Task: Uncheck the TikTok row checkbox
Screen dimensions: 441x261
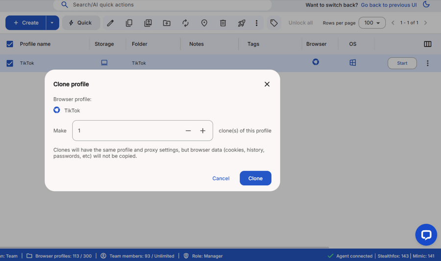Action: [x=10, y=63]
